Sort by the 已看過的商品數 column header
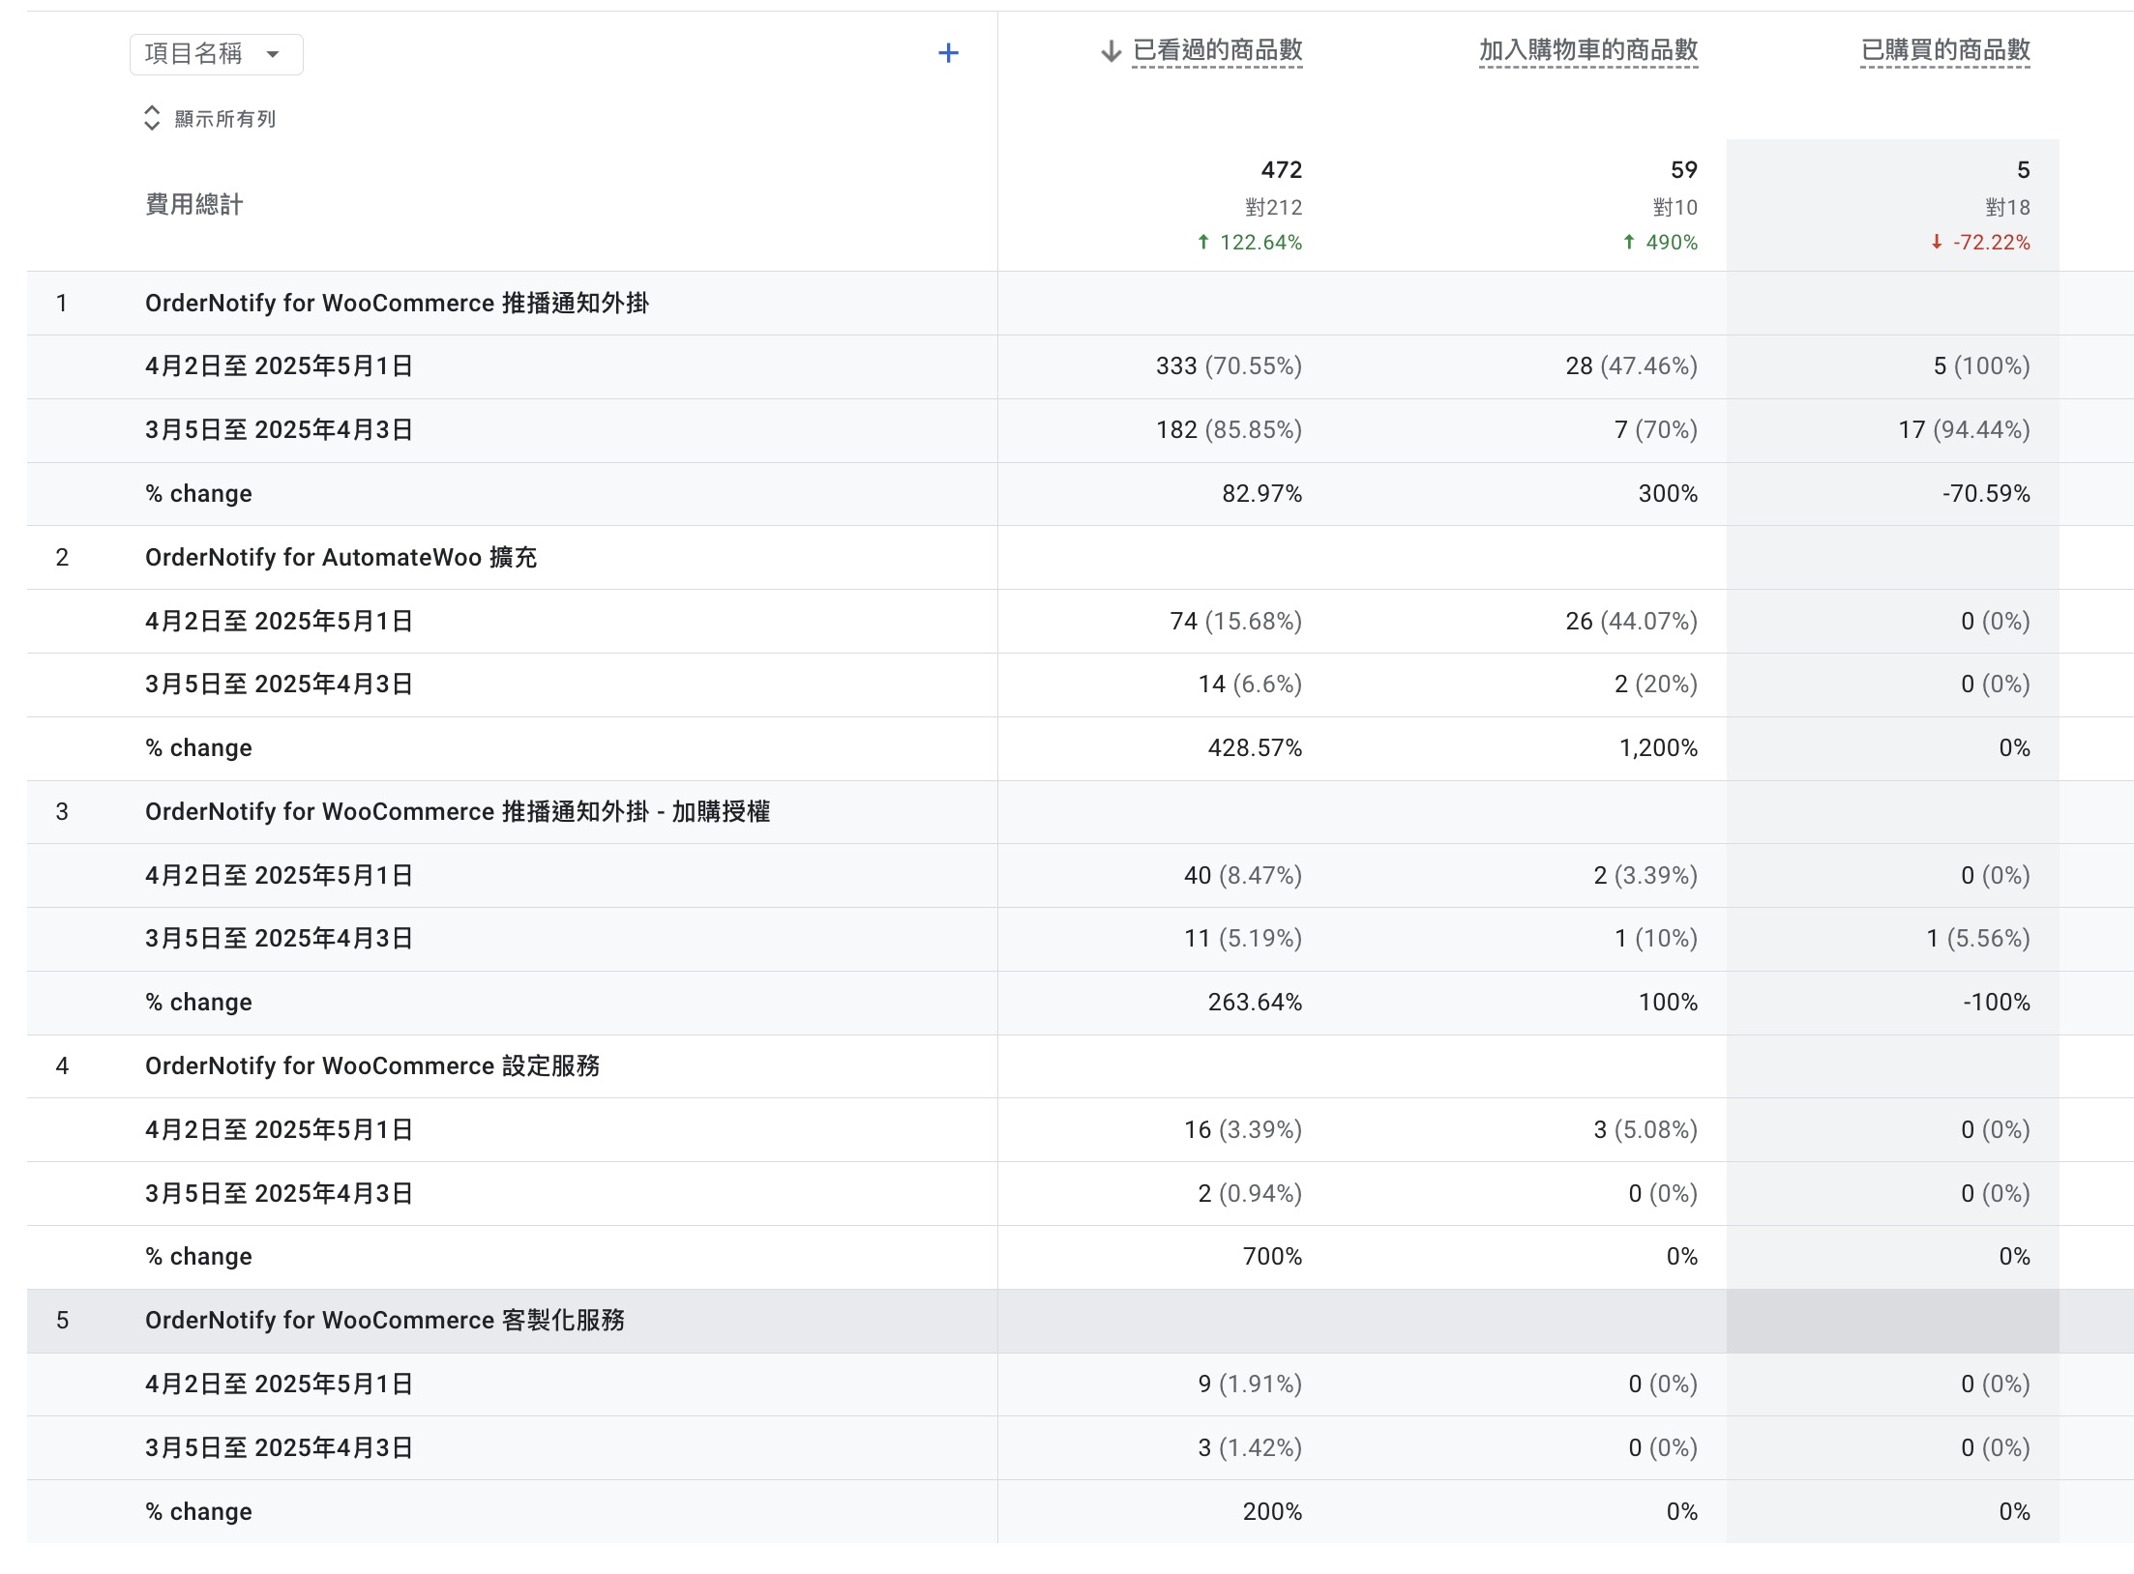This screenshot has height=1574, width=2134. [1217, 50]
